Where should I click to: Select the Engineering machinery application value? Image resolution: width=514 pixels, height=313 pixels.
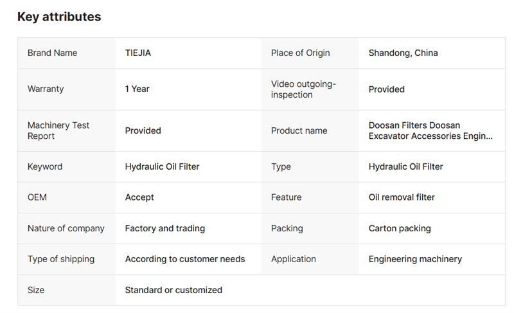[415, 259]
